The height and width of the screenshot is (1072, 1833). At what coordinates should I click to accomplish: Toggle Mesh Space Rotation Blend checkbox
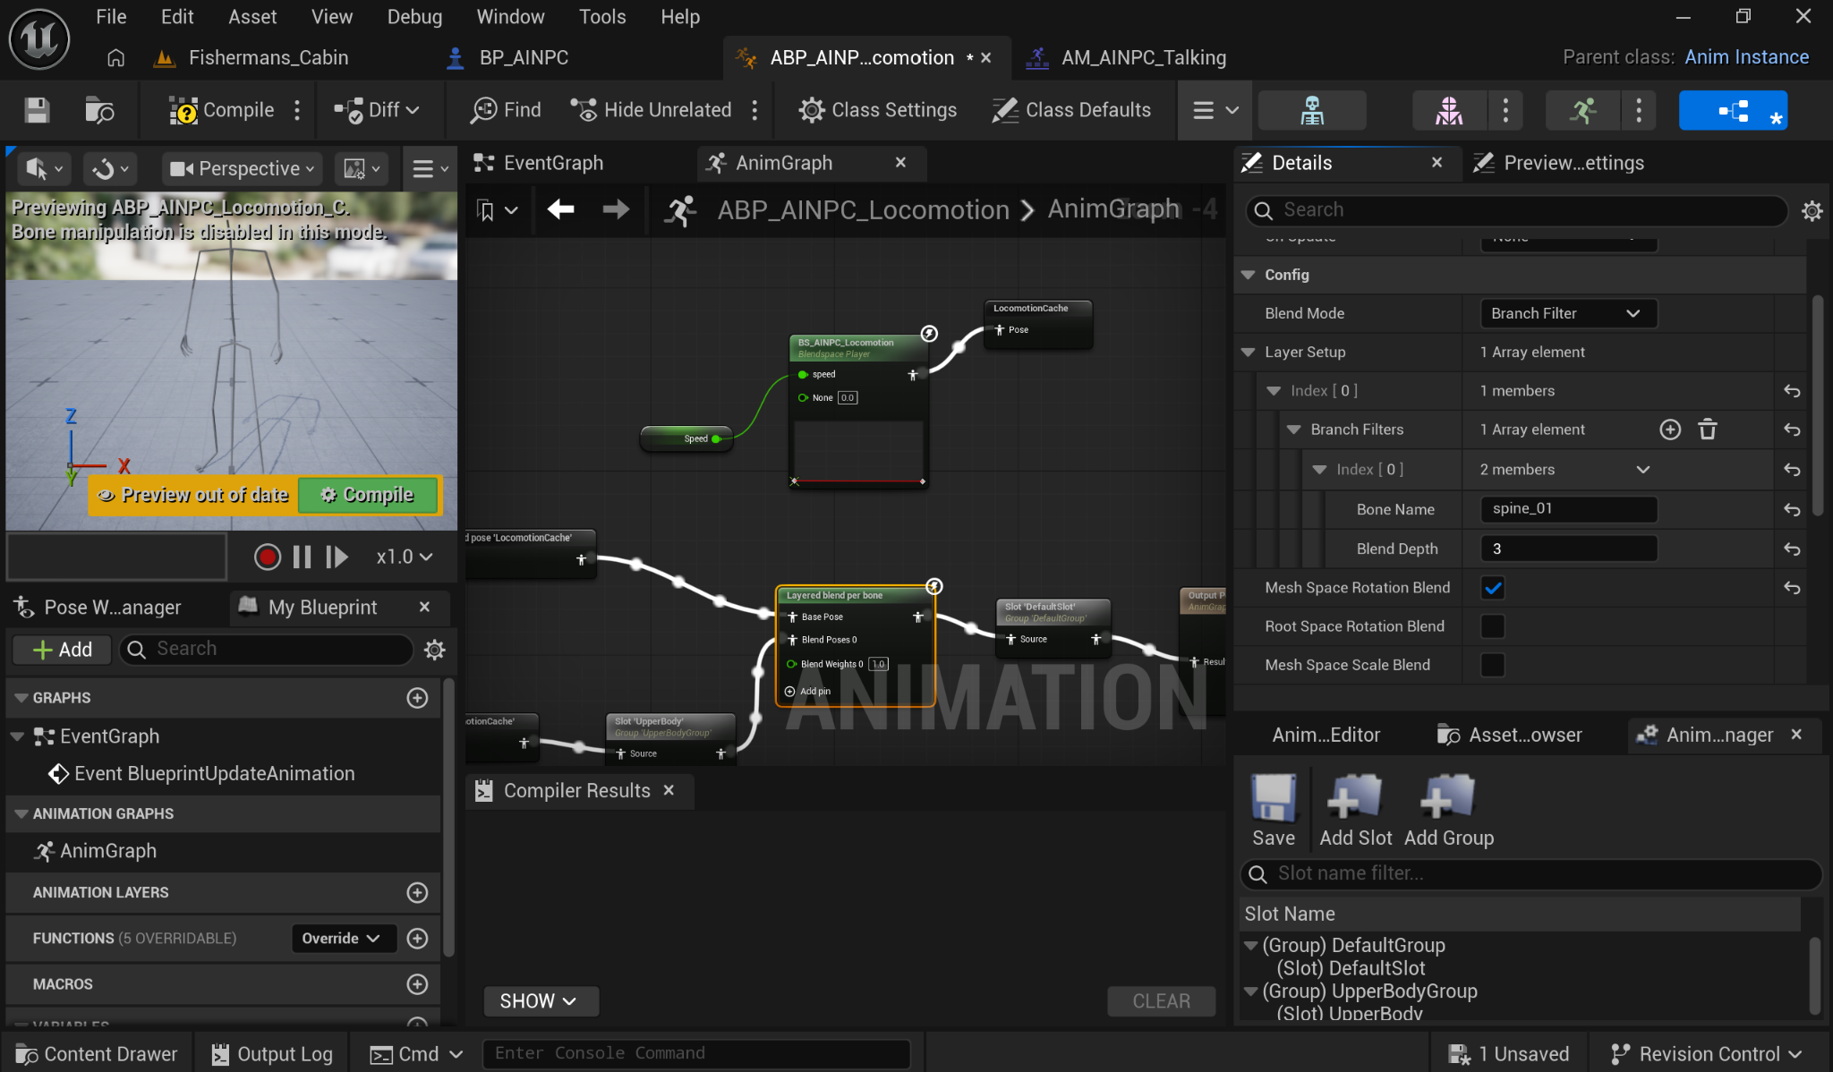pos(1493,588)
